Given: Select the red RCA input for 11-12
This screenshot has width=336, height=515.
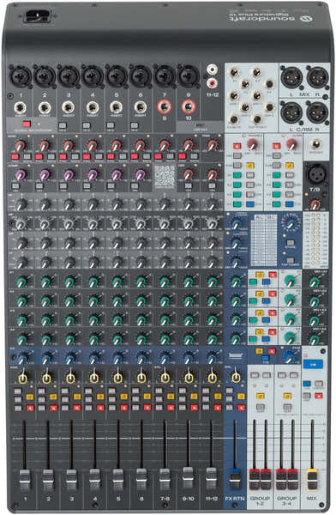Looking at the screenshot, I should tap(213, 83).
